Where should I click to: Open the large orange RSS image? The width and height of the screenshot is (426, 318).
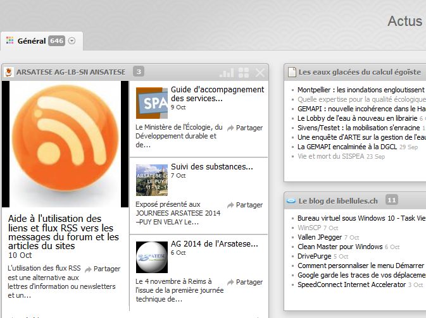pos(65,144)
